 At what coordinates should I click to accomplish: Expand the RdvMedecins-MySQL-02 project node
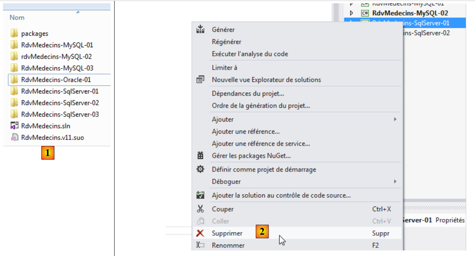click(x=352, y=13)
